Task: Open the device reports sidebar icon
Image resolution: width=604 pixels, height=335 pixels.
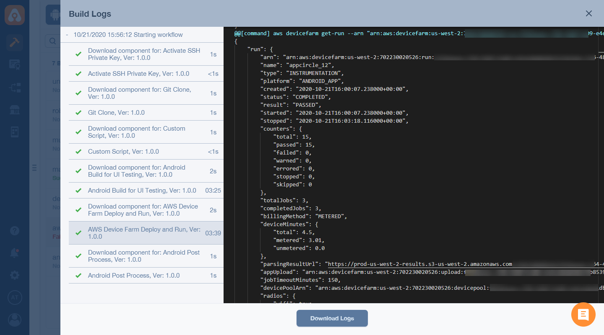Action: coord(15,132)
